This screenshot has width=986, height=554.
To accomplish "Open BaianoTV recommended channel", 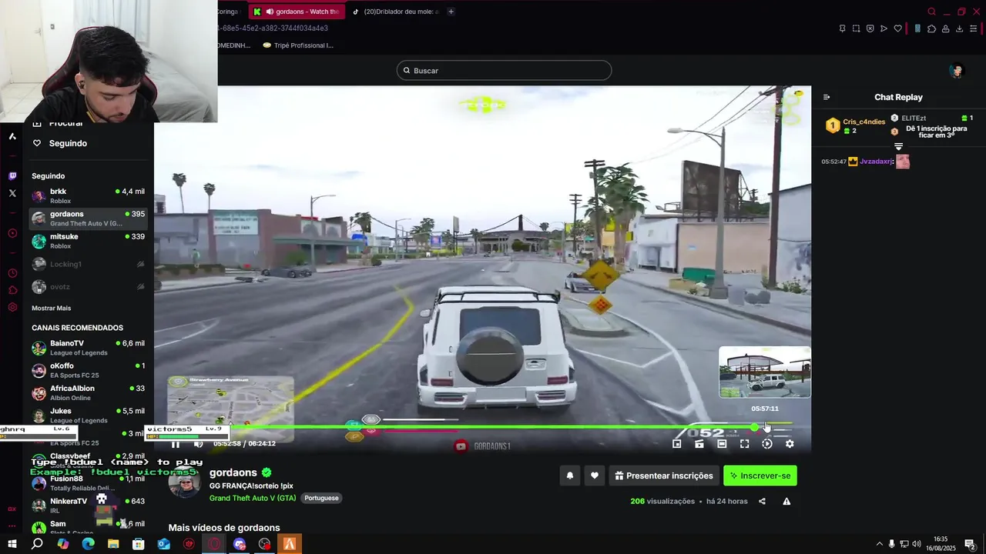I will 88,348.
